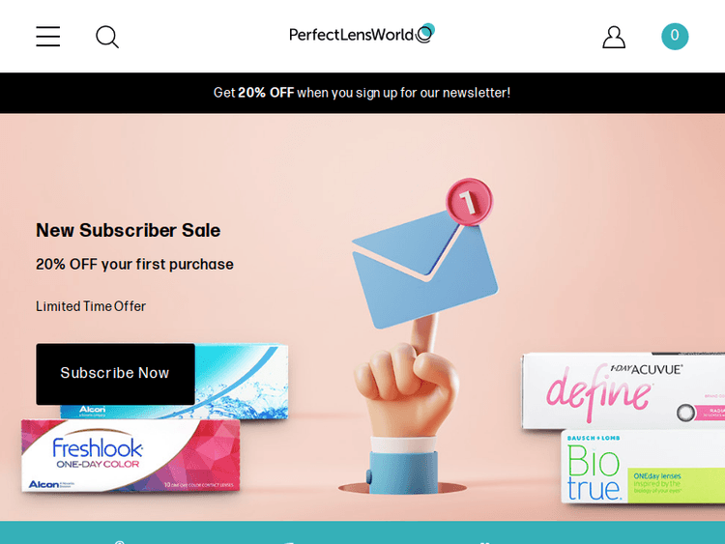Click the Limited Time Offer text
Viewport: 725px width, 544px height.
[91, 306]
